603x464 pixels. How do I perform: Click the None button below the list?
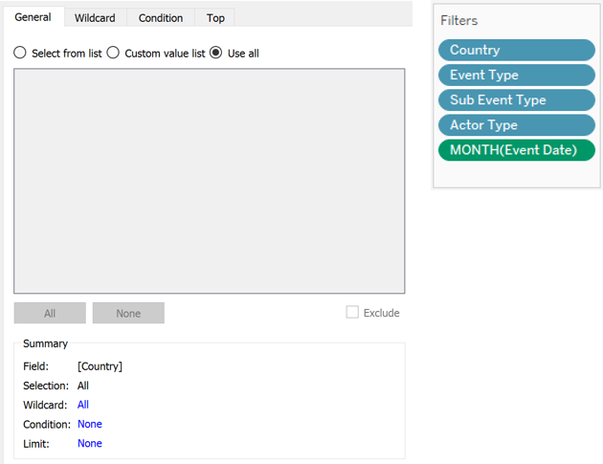click(128, 313)
